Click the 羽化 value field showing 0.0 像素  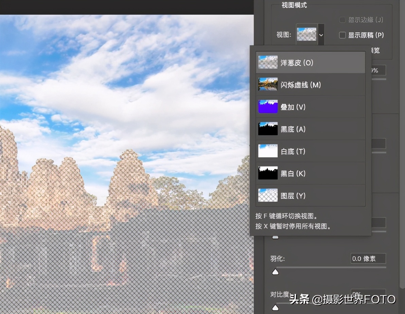point(368,259)
